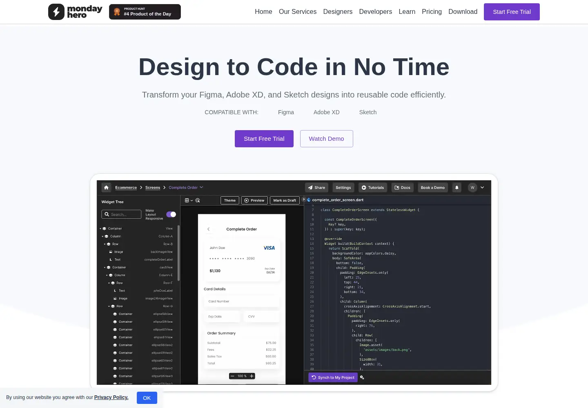Open the Home menu item
Image resolution: width=588 pixels, height=408 pixels.
point(263,12)
